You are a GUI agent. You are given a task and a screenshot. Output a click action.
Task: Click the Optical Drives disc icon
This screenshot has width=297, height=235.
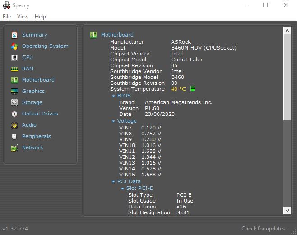pos(14,114)
